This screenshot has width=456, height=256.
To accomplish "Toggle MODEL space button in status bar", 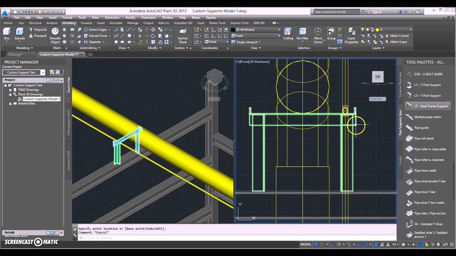I will pos(306,244).
